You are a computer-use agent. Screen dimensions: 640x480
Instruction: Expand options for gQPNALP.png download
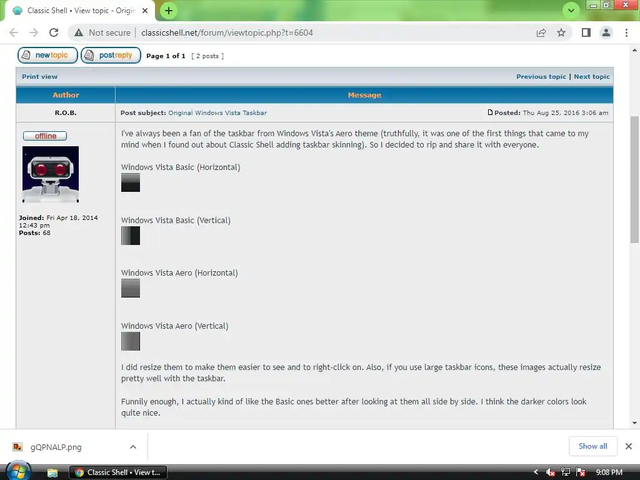pyautogui.click(x=133, y=447)
